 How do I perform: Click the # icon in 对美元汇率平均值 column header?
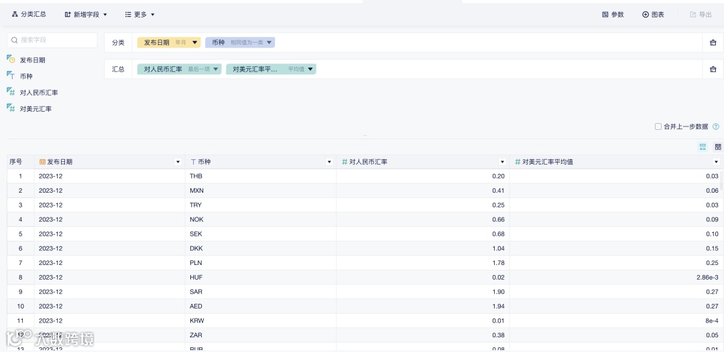click(518, 162)
